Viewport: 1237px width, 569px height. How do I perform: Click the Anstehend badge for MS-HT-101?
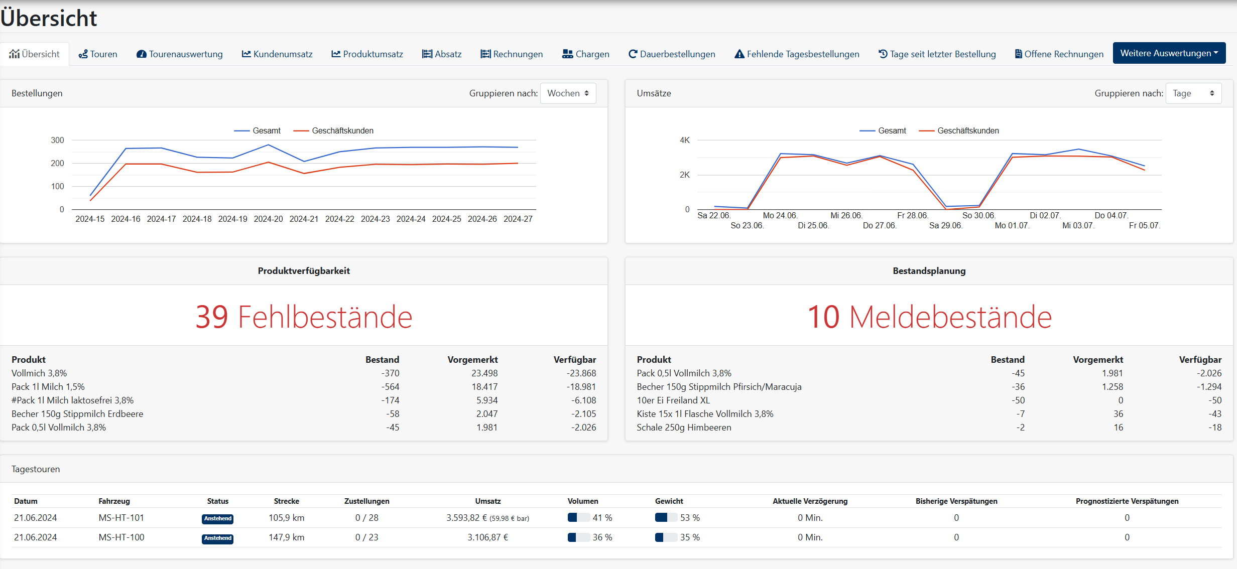click(218, 519)
